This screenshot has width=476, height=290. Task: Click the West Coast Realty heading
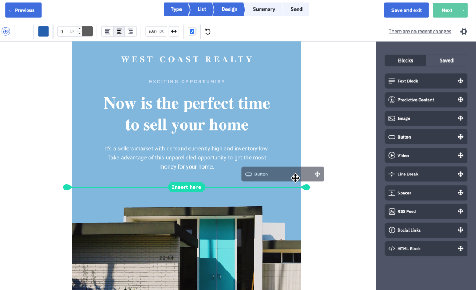pyautogui.click(x=187, y=59)
